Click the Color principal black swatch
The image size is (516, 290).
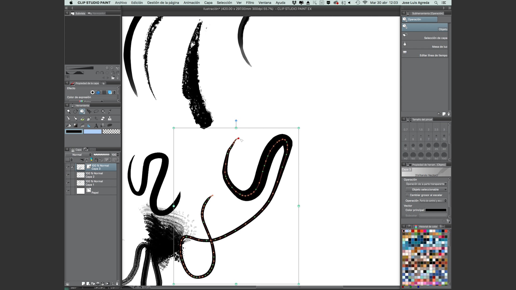[x=436, y=210]
